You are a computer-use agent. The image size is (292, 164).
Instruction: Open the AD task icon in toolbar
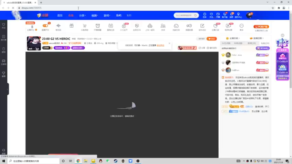tap(111, 27)
